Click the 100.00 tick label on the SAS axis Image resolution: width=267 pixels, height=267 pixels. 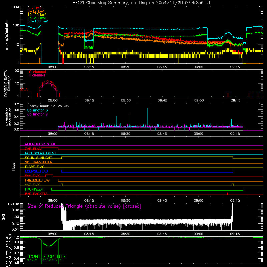click(13, 204)
